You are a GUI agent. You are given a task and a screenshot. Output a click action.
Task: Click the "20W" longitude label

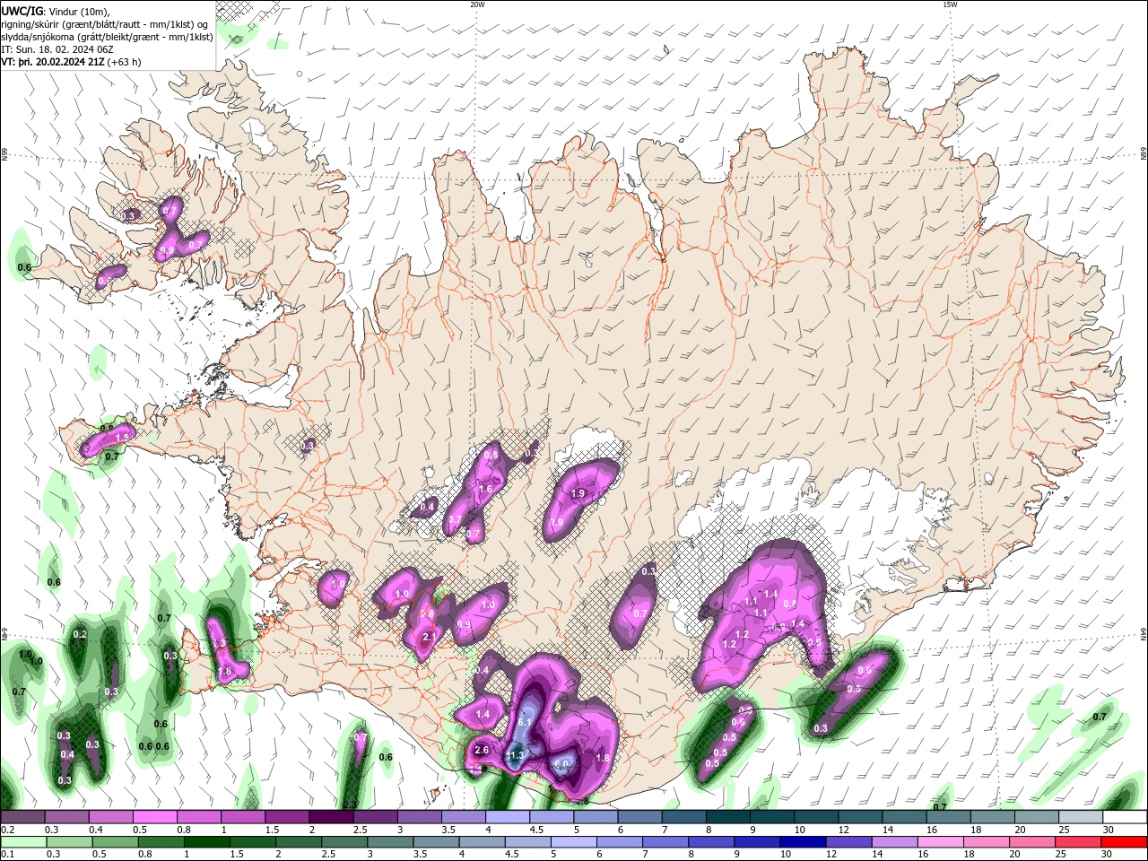pos(477,4)
